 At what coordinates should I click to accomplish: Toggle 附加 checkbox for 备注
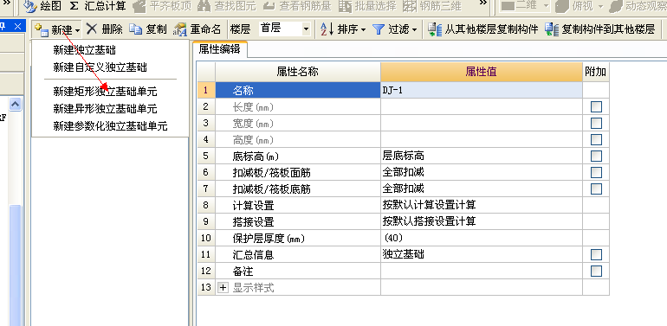[x=596, y=272]
